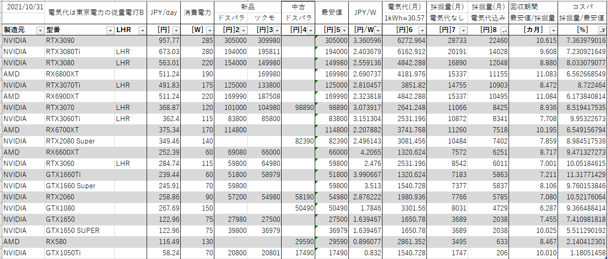Viewport: 608px width, 259px height.
Task: Open the [円]2 column filter dropdown
Action: (243, 30)
